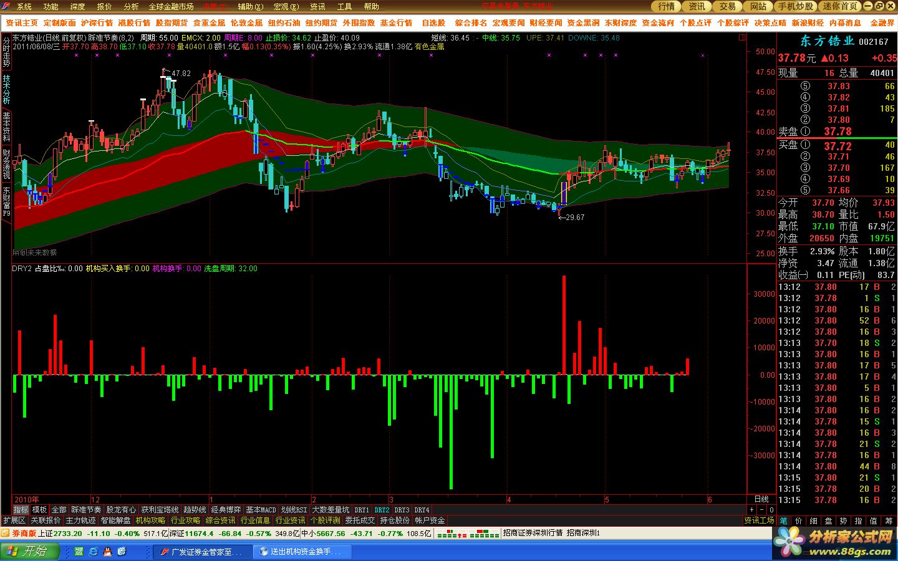Open the 沪深行情 link

point(97,22)
